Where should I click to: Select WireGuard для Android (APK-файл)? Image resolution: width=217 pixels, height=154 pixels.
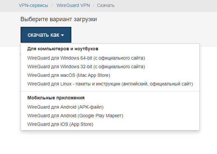click(65, 107)
